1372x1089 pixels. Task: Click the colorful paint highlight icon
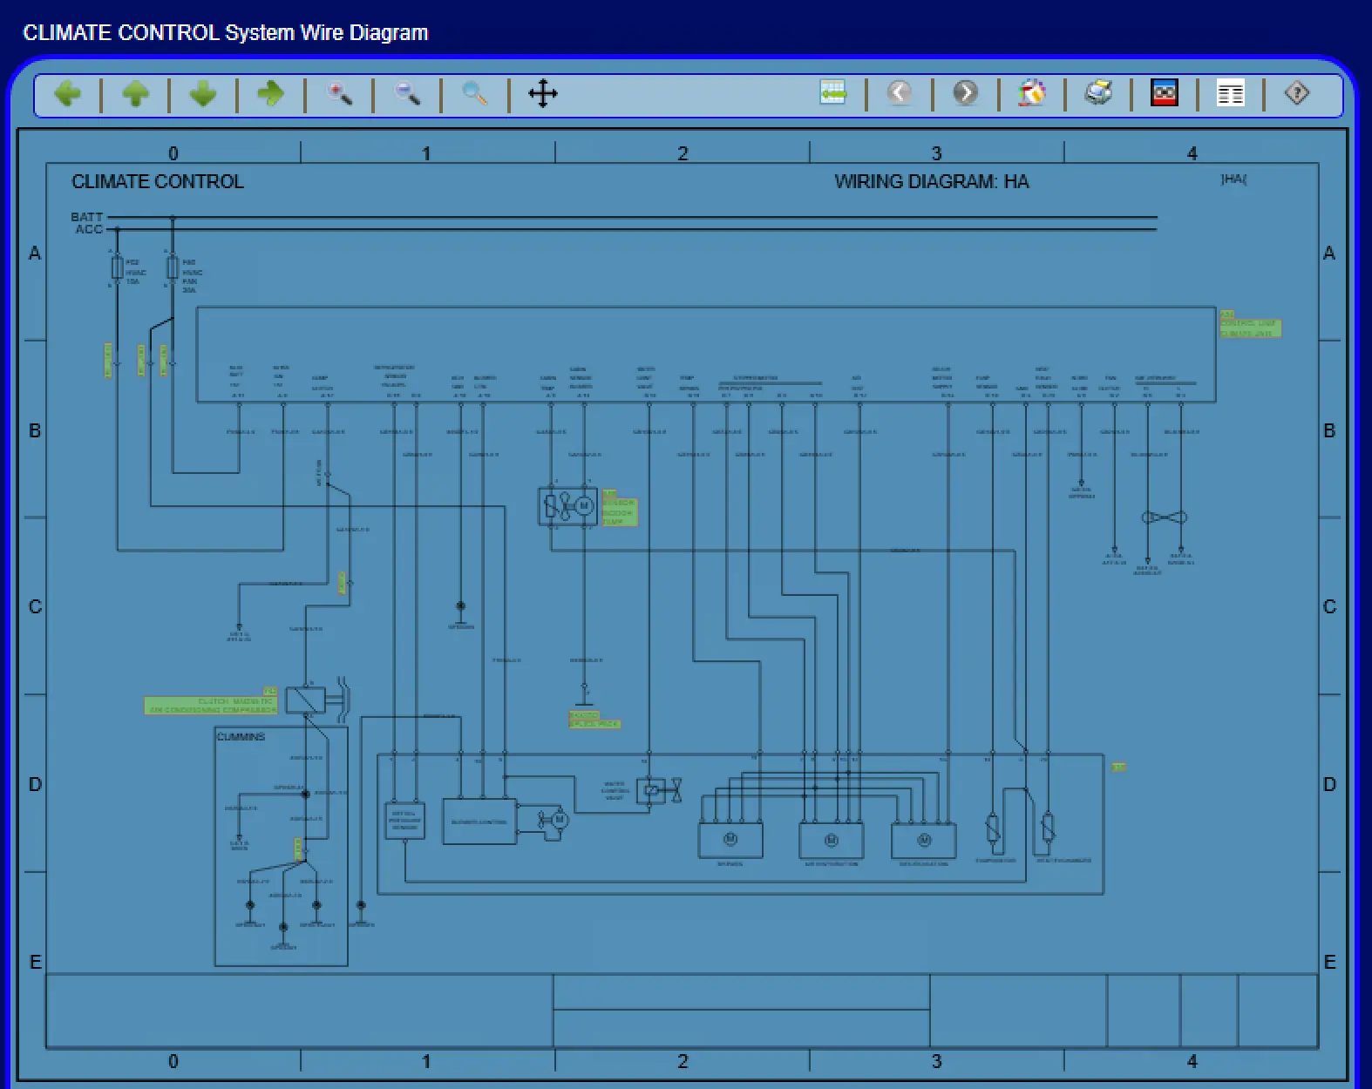(x=1032, y=93)
